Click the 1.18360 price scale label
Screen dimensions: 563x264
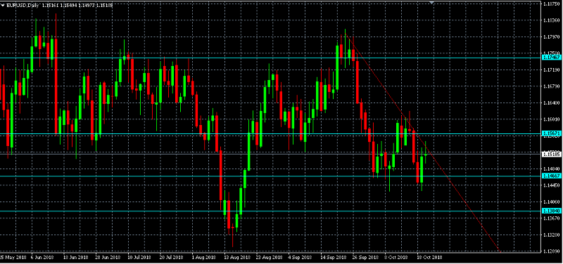click(552, 20)
